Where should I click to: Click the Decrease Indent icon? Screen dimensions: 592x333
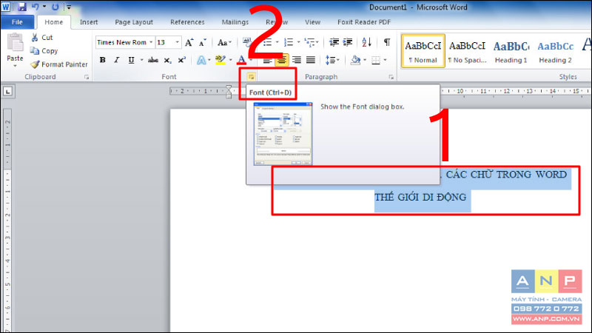334,42
